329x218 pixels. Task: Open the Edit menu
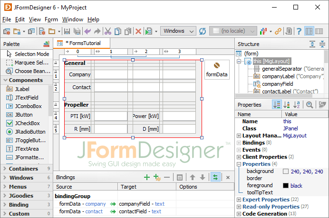pos(20,19)
